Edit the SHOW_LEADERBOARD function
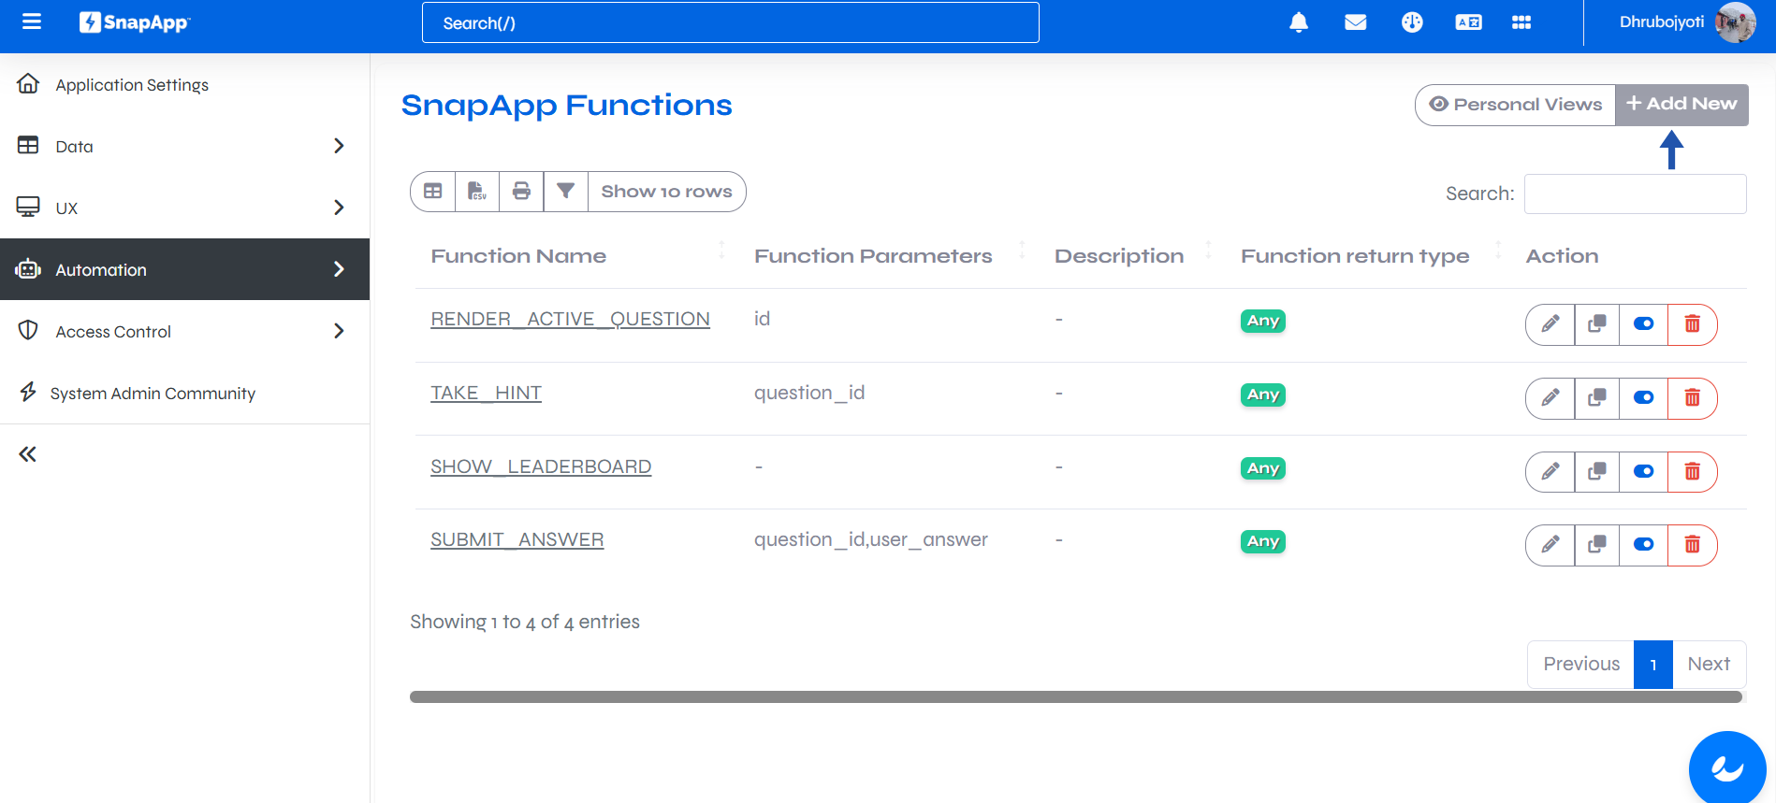The height and width of the screenshot is (803, 1776). [1550, 472]
